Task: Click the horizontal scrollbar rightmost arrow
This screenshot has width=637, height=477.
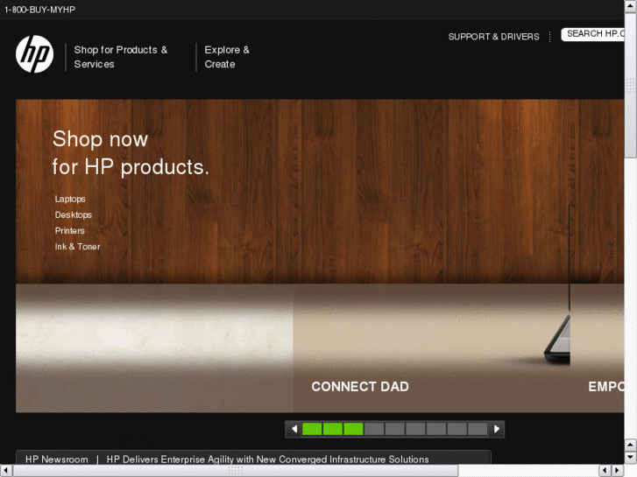Action: point(618,471)
